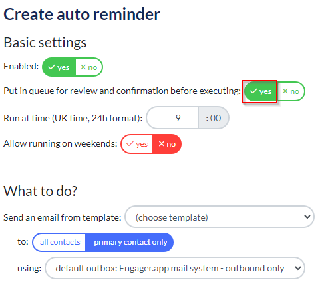The height and width of the screenshot is (296, 334).
Task: Open the default outbox mail system dropdown
Action: tap(175, 268)
